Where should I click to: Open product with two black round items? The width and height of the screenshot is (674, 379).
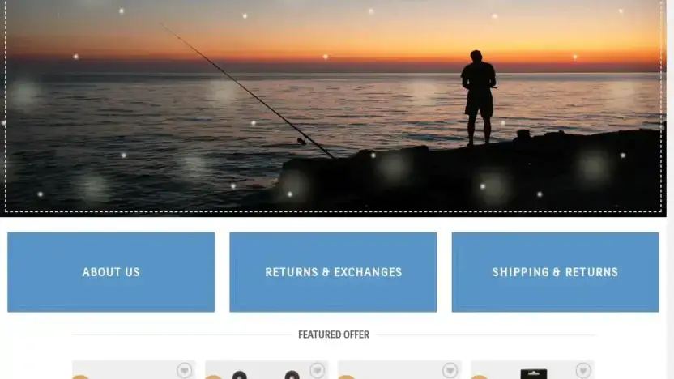[x=267, y=369]
